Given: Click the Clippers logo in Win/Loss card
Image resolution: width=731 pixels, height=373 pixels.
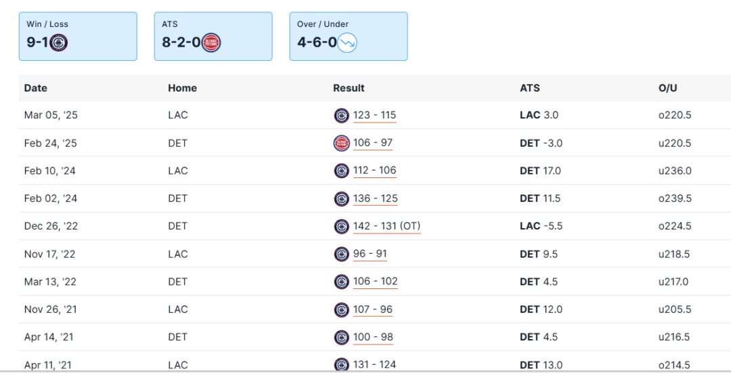Looking at the screenshot, I should pos(59,43).
